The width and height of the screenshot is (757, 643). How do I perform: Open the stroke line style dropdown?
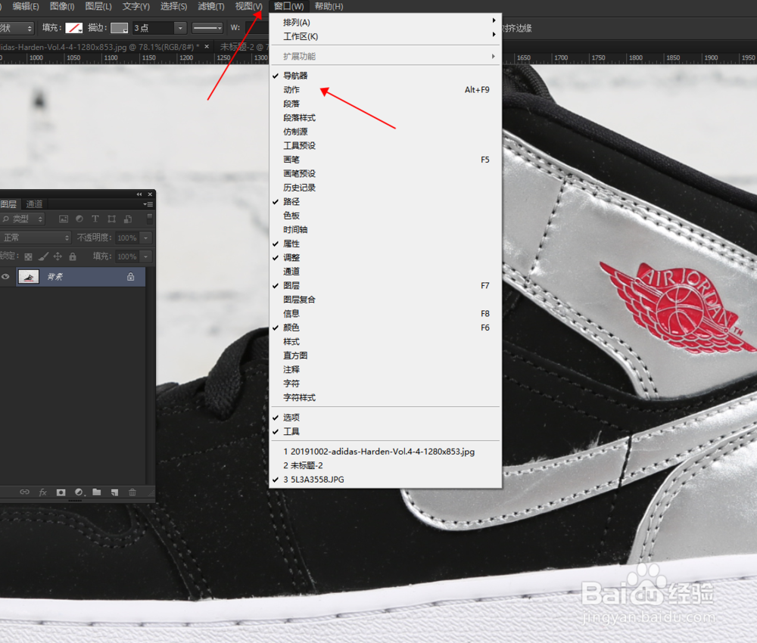(x=207, y=28)
